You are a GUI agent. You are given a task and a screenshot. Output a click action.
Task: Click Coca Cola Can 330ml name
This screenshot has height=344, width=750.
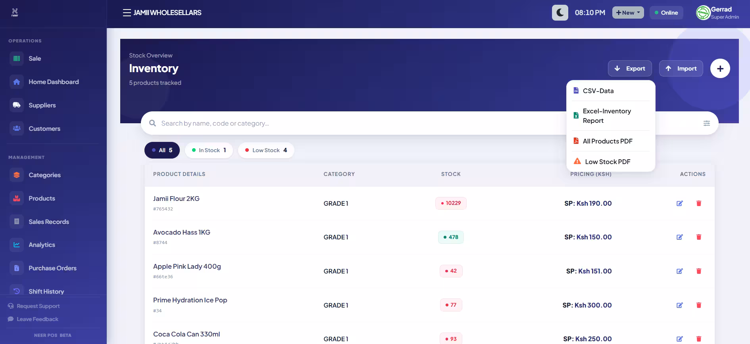pos(187,334)
